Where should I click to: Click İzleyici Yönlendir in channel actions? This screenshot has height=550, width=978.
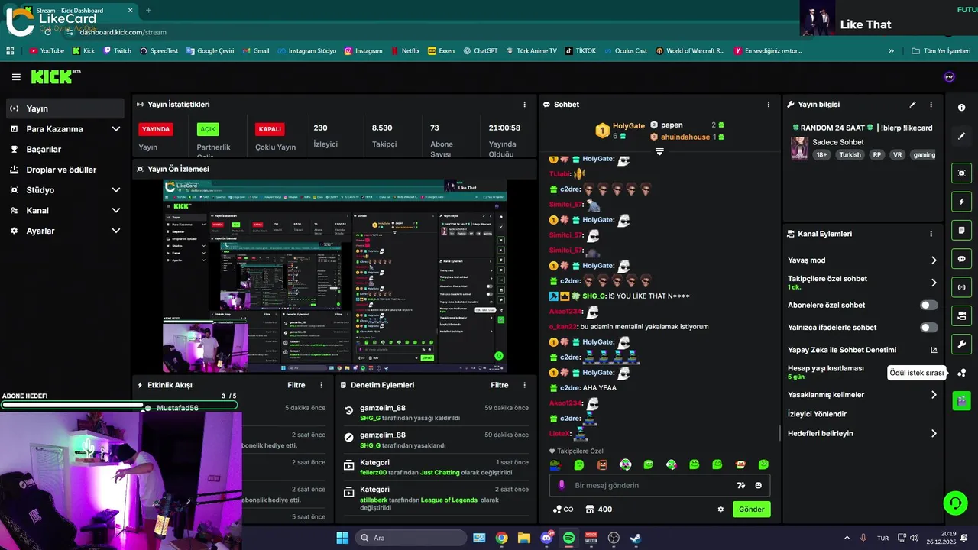(817, 414)
